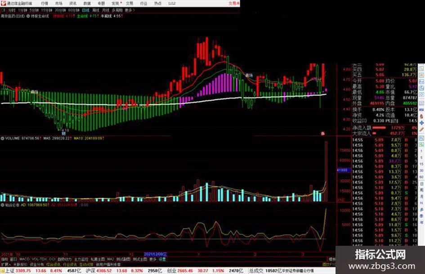Click the Tongdaxin app logo icon
The image size is (425, 274).
3,3
